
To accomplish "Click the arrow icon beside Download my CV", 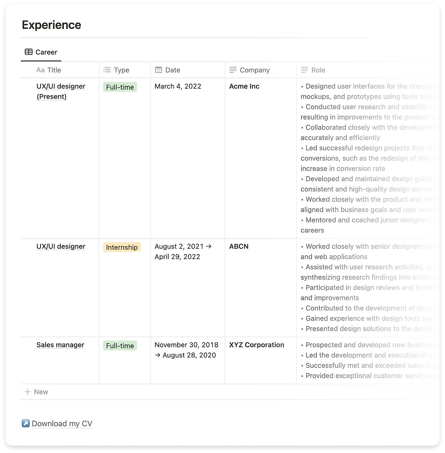I will pos(25,423).
